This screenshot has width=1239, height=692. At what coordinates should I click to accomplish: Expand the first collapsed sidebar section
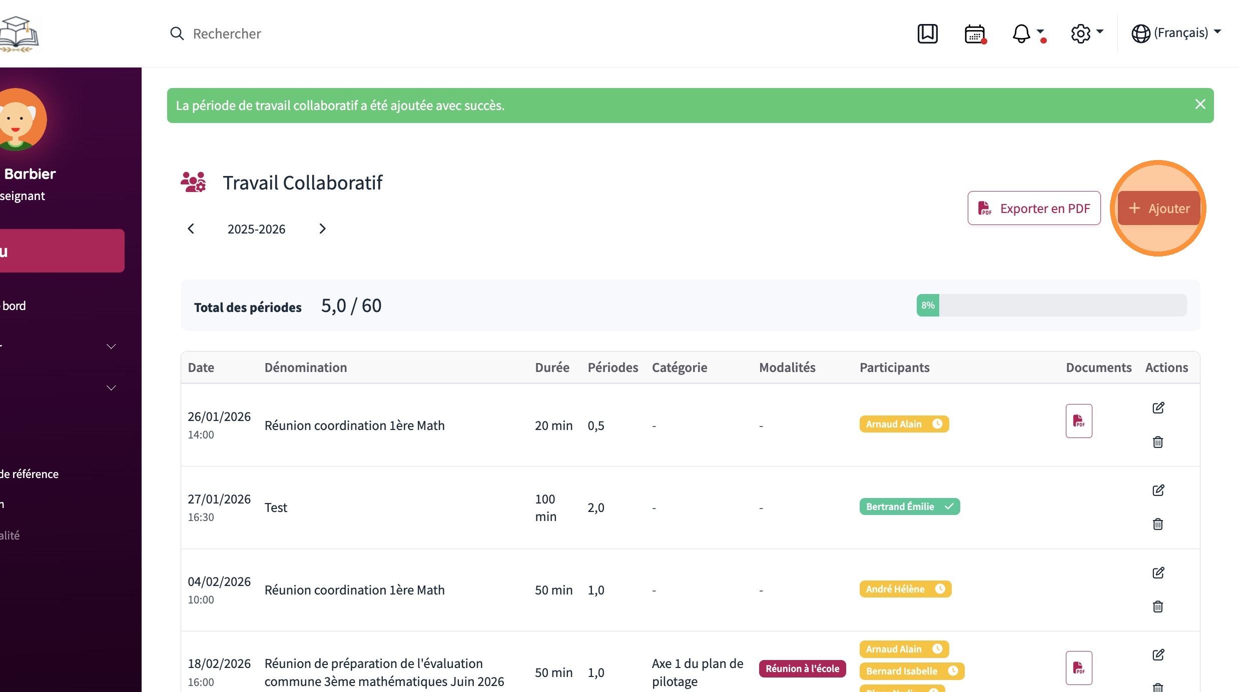(111, 346)
